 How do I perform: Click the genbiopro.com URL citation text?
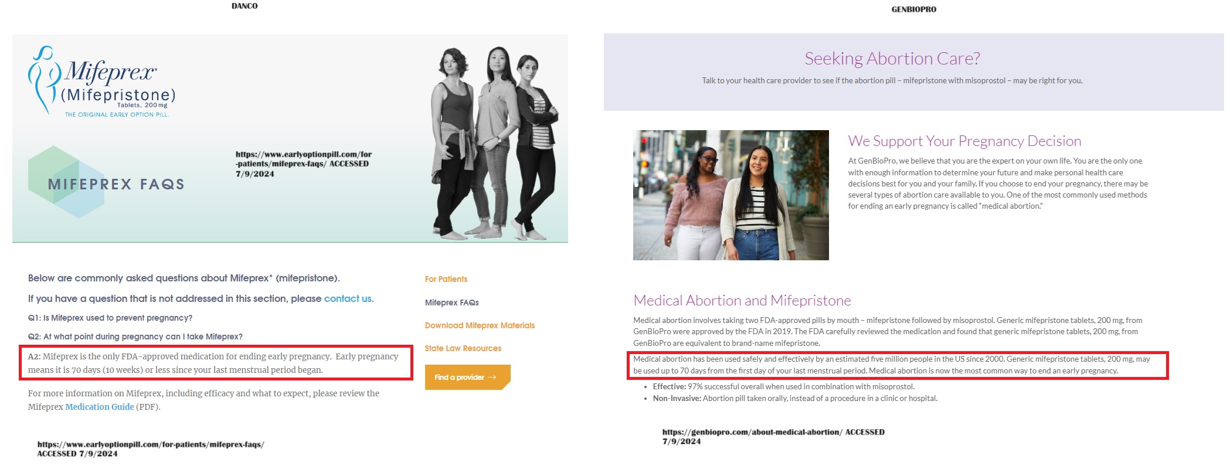773,436
